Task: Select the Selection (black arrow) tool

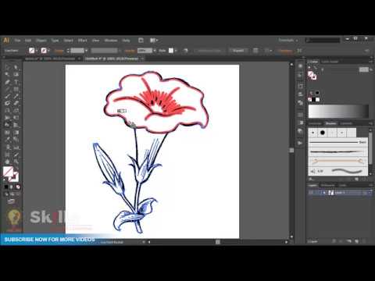Action: [x=7, y=67]
